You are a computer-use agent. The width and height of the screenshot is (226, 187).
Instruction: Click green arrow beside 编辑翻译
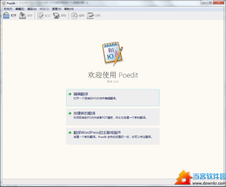(70, 94)
